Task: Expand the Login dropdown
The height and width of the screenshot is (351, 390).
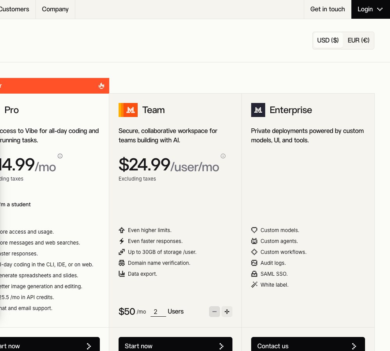Action: click(x=370, y=9)
